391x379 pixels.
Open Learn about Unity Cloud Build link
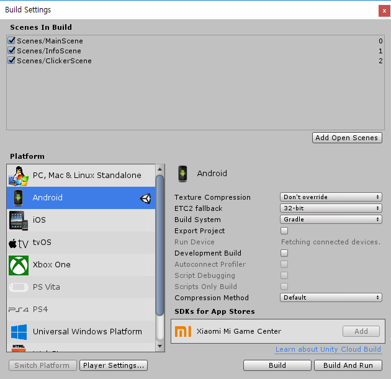pyautogui.click(x=328, y=349)
